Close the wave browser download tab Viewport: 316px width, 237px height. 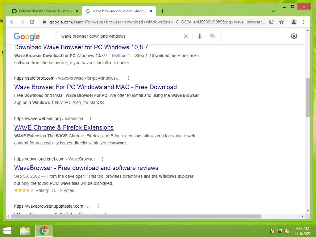(151, 11)
